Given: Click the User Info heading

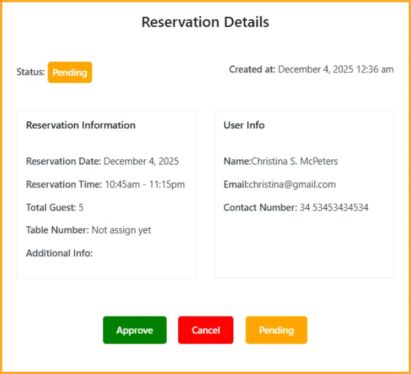Looking at the screenshot, I should coord(244,125).
